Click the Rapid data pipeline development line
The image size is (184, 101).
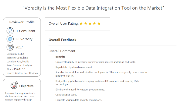[74, 67]
